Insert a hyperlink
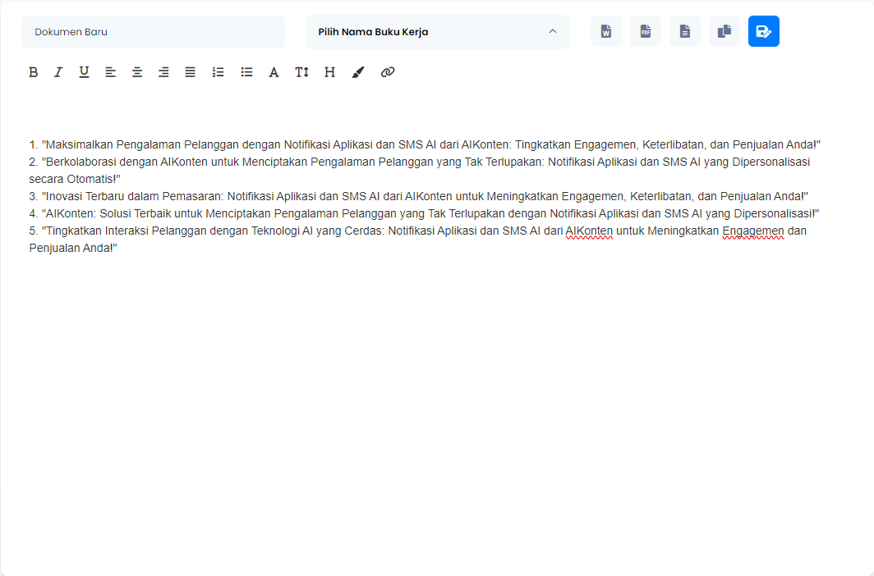Image resolution: width=874 pixels, height=576 pixels. coord(388,72)
